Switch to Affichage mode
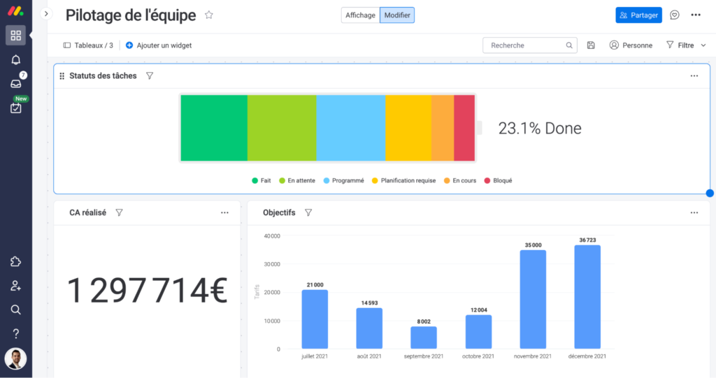716x378 pixels. pos(360,15)
